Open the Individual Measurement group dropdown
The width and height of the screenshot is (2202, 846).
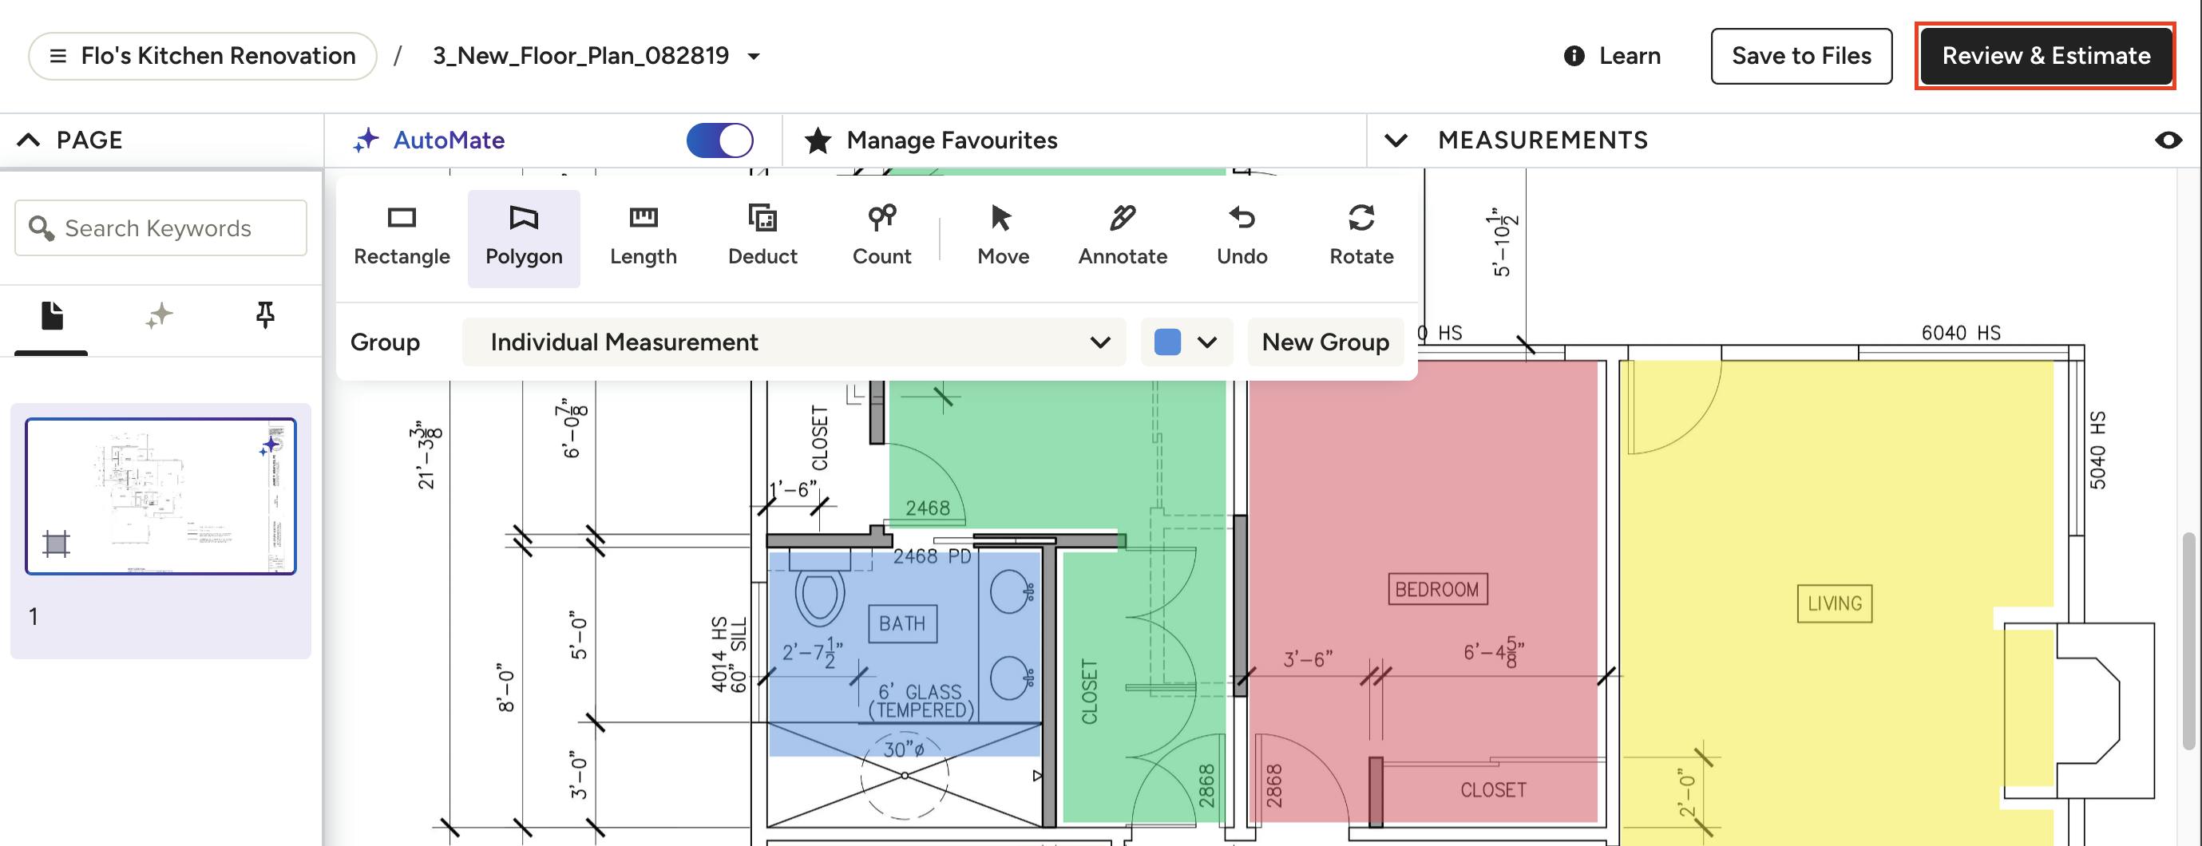click(x=794, y=342)
